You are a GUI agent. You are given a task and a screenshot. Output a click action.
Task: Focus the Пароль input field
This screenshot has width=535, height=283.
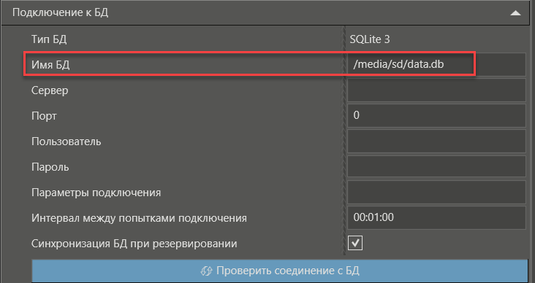(x=437, y=166)
